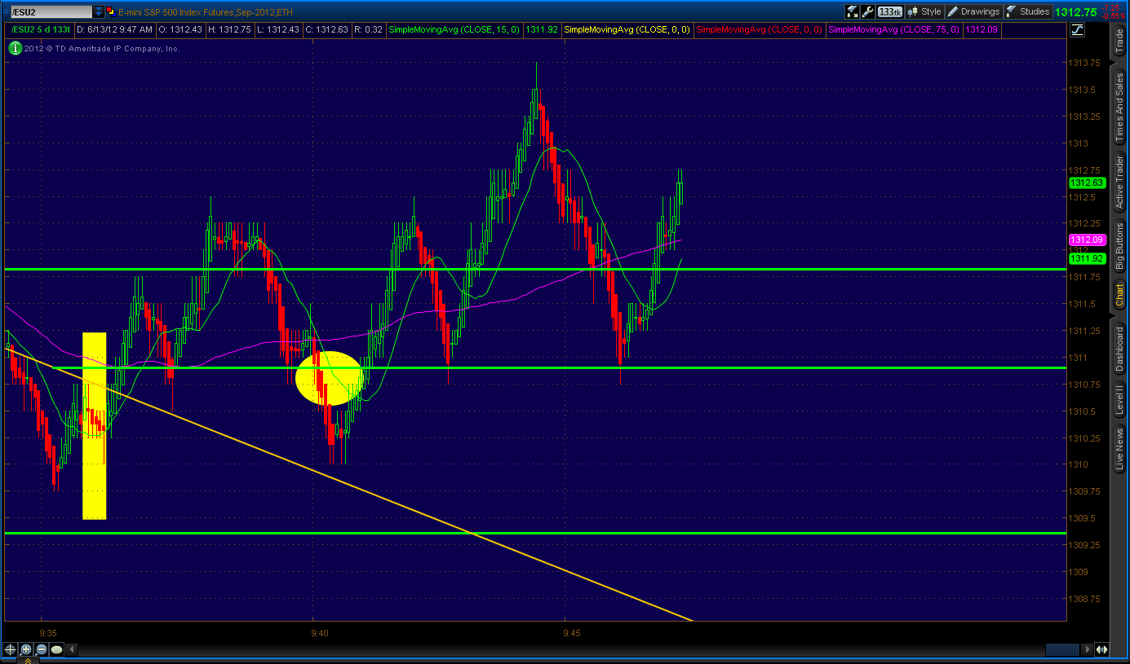Open the Active Trader side tab
The image size is (1130, 664).
click(1119, 180)
